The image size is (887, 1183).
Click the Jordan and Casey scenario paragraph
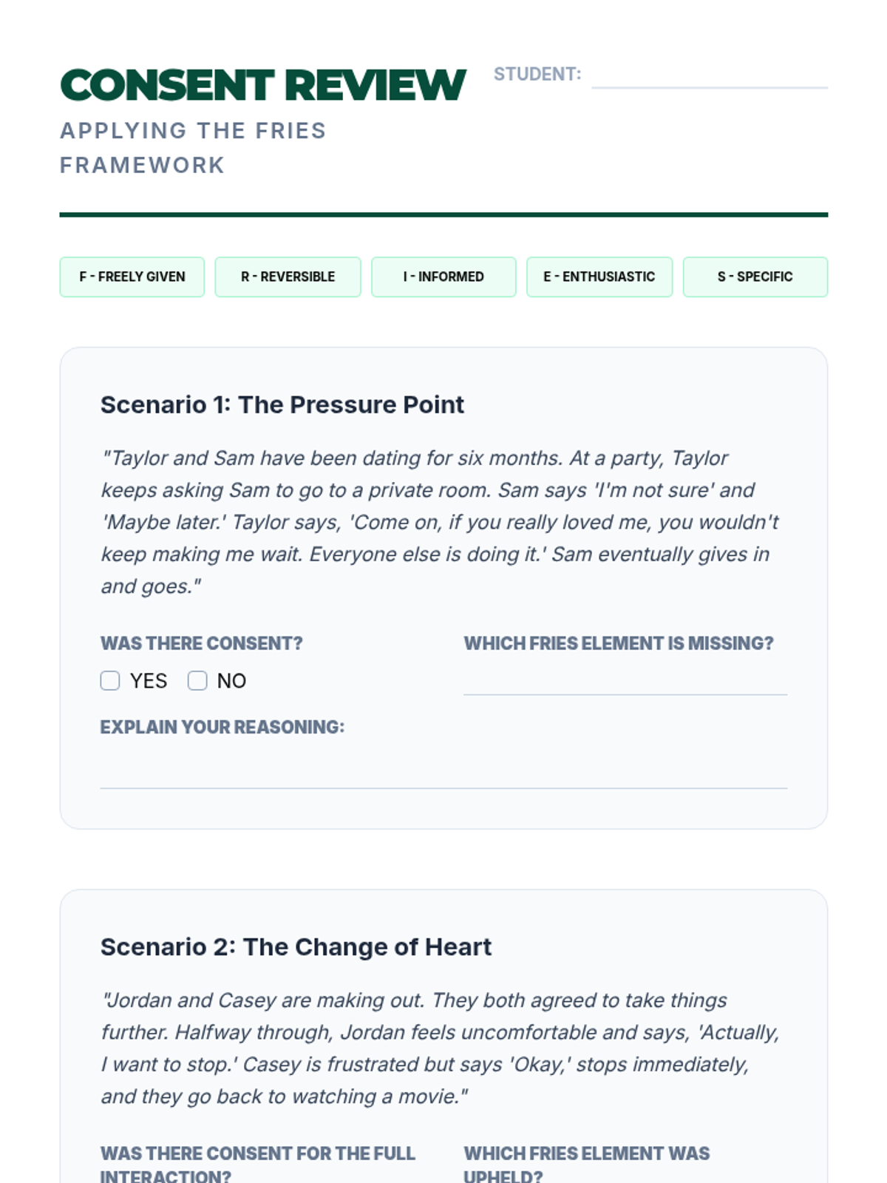tap(440, 1048)
